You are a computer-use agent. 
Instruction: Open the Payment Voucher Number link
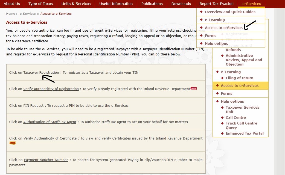click(46, 160)
